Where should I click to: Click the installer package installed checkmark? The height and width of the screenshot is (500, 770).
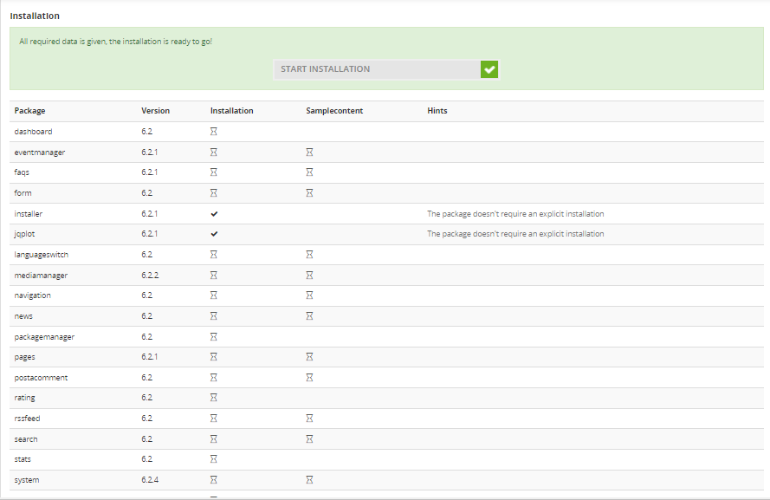(214, 214)
